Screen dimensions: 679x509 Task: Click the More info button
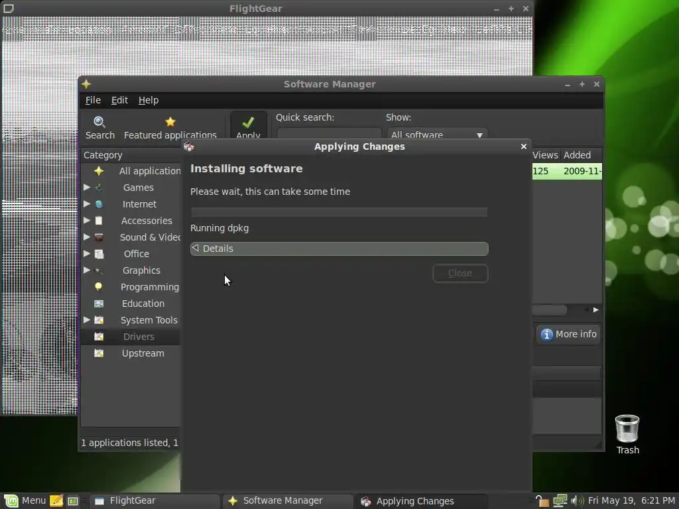[x=568, y=334]
